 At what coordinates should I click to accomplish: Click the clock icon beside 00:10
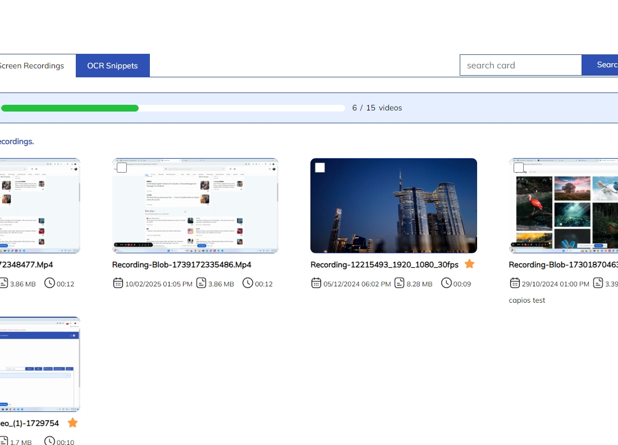(x=49, y=441)
